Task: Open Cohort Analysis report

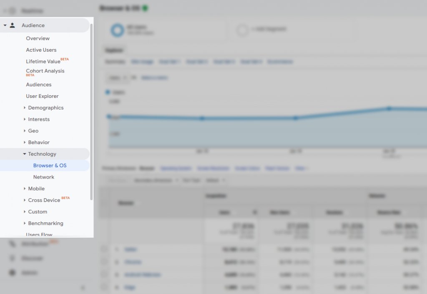Action: coord(45,71)
